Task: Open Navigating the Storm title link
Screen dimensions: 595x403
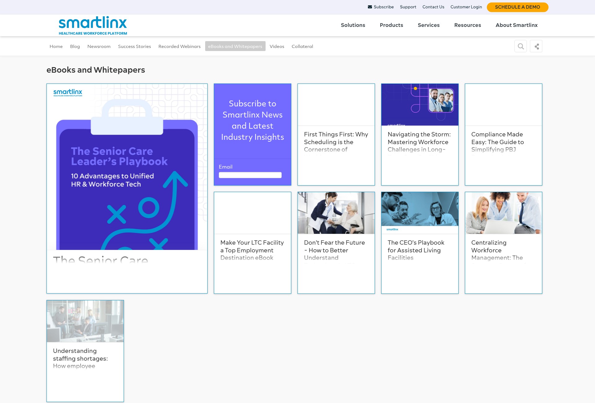Action: click(419, 142)
